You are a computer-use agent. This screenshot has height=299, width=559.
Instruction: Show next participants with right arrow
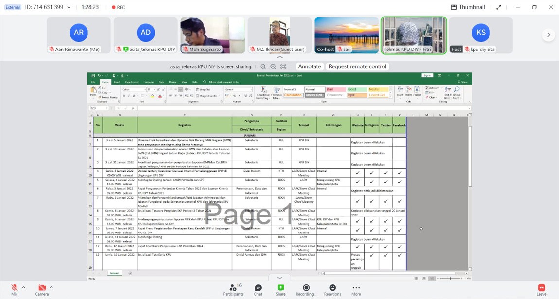[x=548, y=35]
